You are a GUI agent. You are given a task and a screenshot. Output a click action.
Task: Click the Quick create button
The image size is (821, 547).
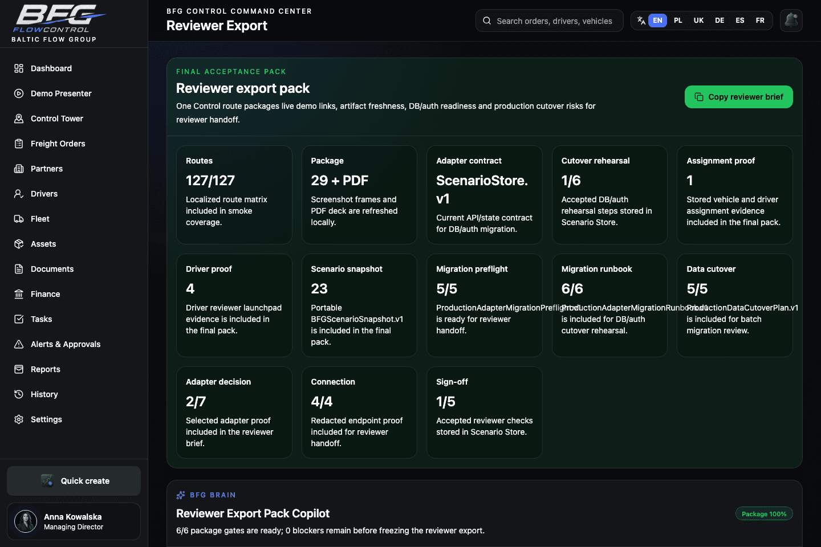(74, 481)
